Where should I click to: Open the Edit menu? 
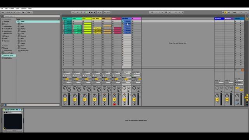[6, 9]
